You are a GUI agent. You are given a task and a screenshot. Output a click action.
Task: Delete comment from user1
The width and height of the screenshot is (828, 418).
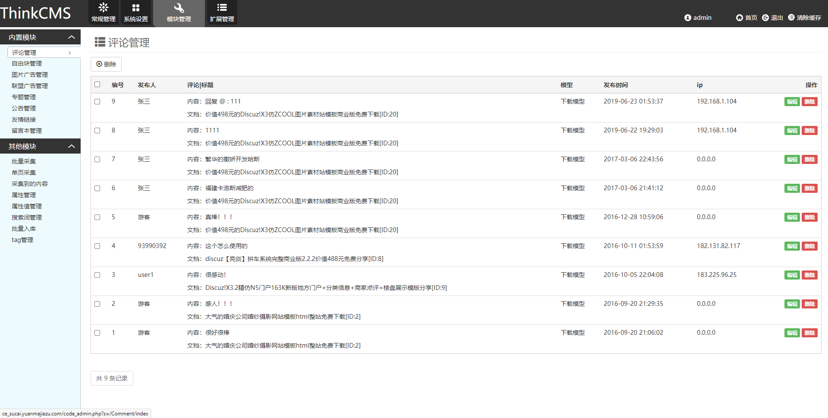click(x=810, y=275)
